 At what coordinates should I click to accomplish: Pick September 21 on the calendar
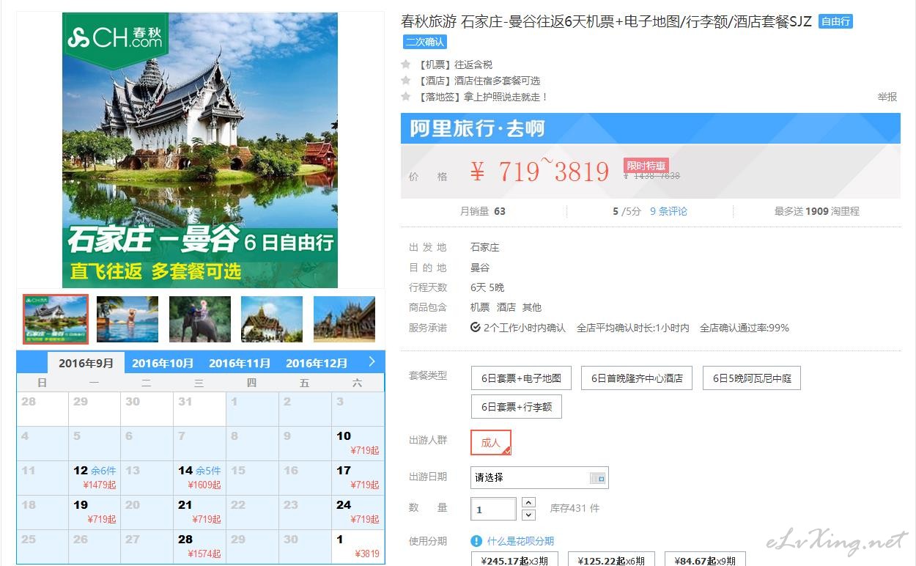pyautogui.click(x=199, y=512)
